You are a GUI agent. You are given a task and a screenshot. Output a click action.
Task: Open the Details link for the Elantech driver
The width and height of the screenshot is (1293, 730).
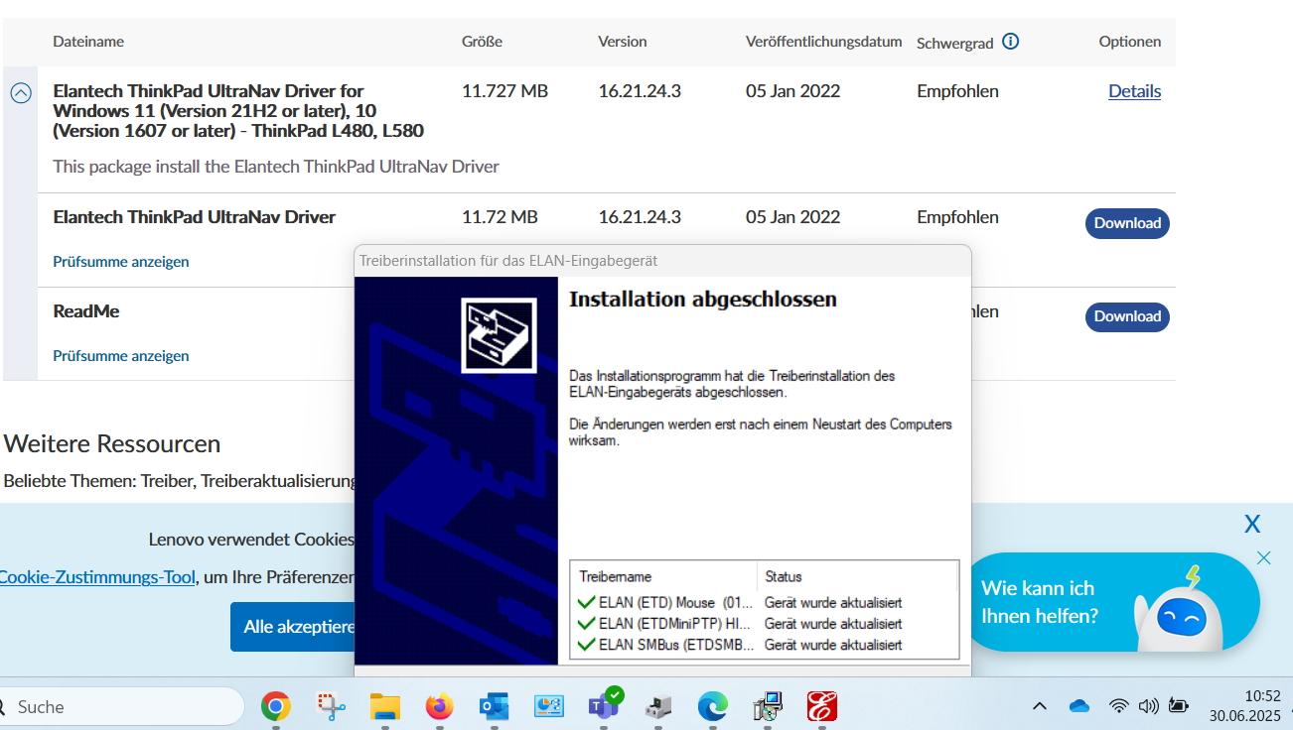[x=1134, y=91]
